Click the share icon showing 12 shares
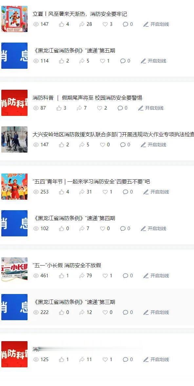The image size is (194, 386). 82,312
